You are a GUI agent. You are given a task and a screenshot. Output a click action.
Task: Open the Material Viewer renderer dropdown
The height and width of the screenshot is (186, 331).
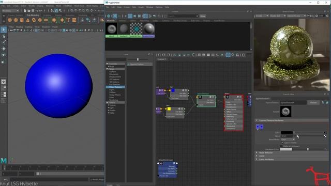pos(262,16)
